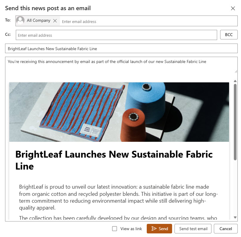Click the fabric and thread banner image
The image size is (241, 237).
click(119, 112)
